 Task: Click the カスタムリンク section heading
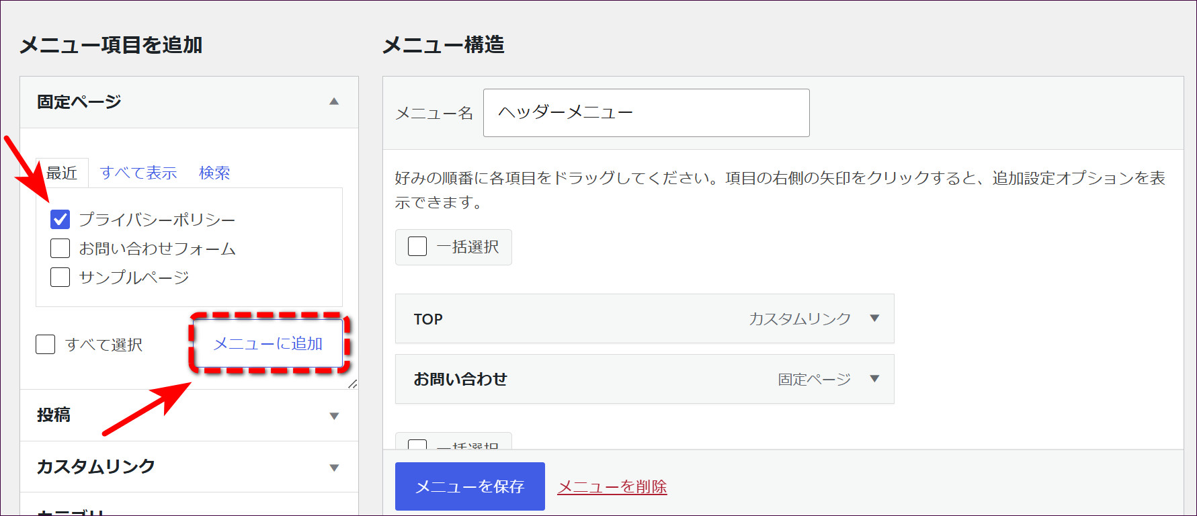[189, 467]
